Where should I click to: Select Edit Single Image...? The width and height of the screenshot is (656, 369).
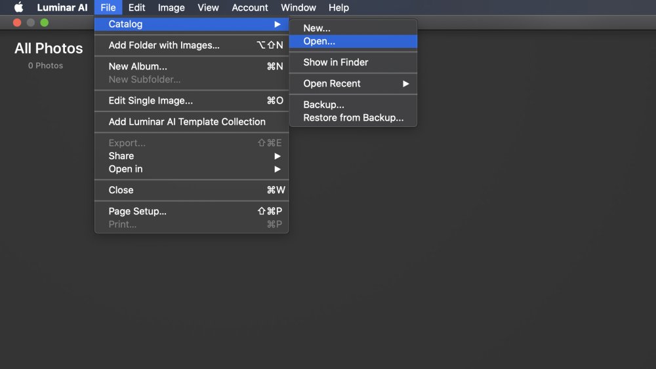point(192,101)
